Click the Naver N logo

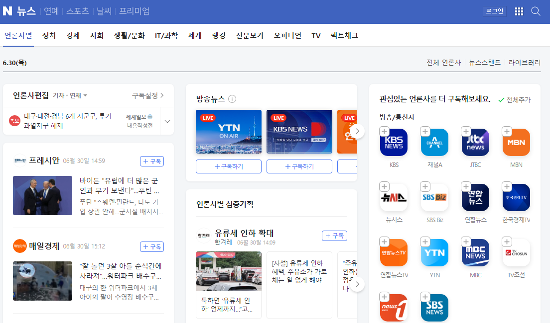7,11
